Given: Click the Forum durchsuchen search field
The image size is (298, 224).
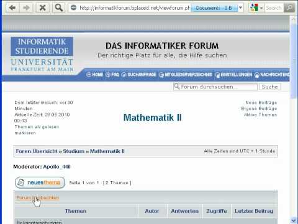Looking at the screenshot, I should 215,86.
